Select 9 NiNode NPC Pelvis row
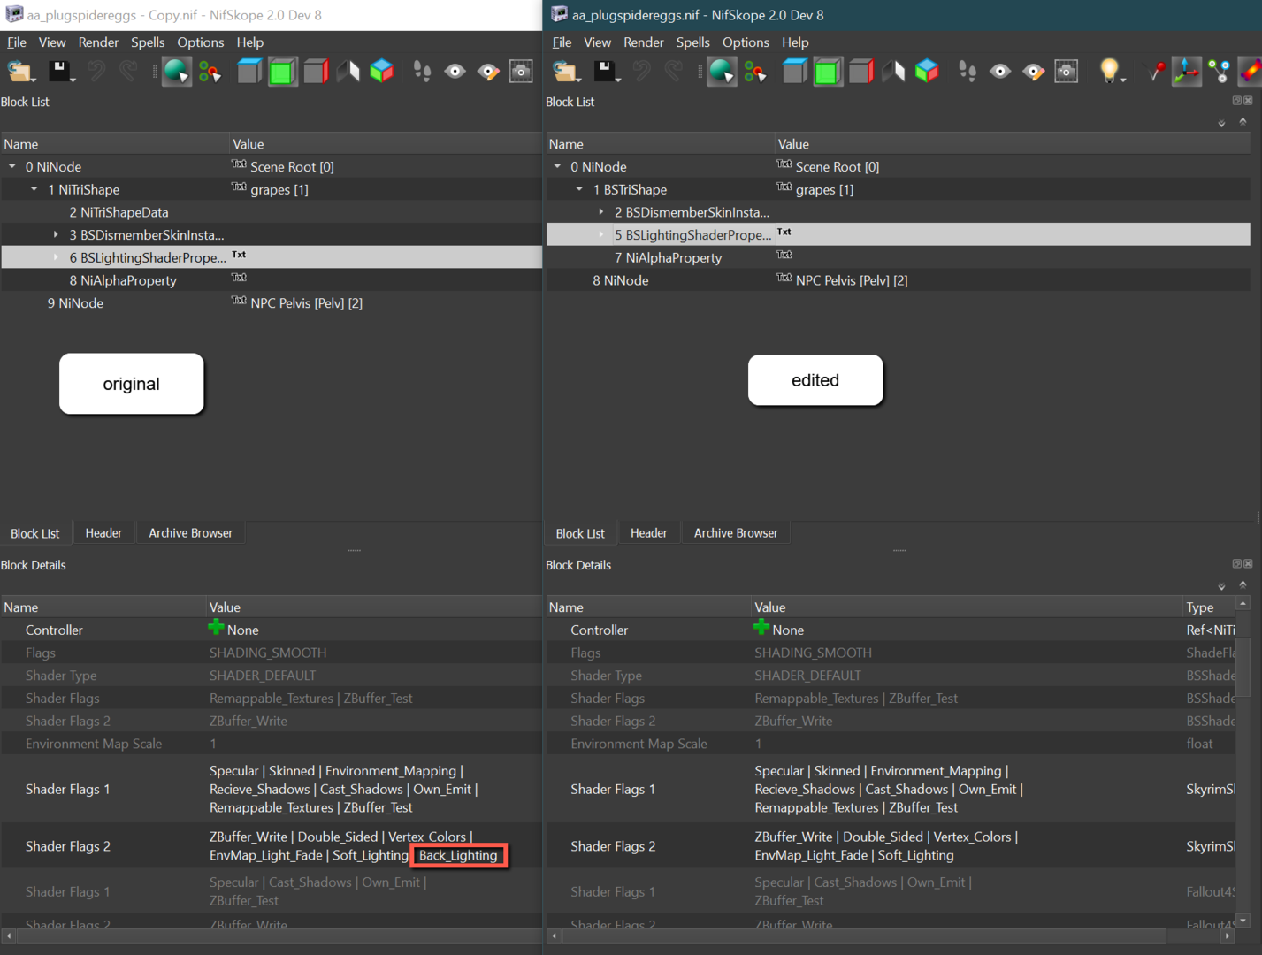 pyautogui.click(x=271, y=302)
